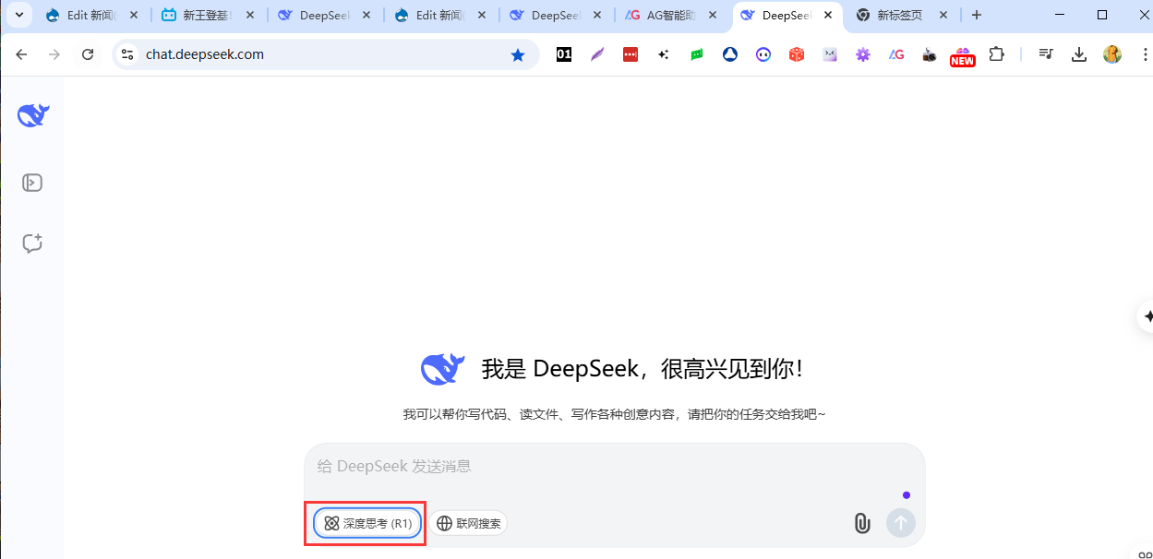This screenshot has width=1153, height=559.
Task: Open the extension with red NEW badge
Action: (963, 56)
